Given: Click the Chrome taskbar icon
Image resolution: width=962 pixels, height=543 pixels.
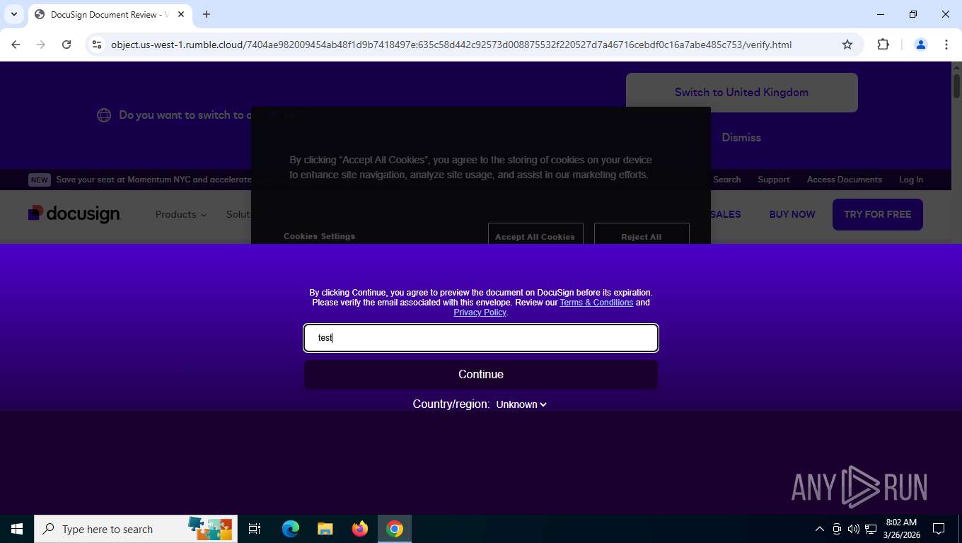Looking at the screenshot, I should pyautogui.click(x=395, y=529).
